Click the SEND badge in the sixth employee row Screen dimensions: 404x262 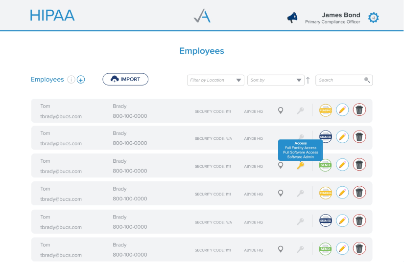(325, 249)
